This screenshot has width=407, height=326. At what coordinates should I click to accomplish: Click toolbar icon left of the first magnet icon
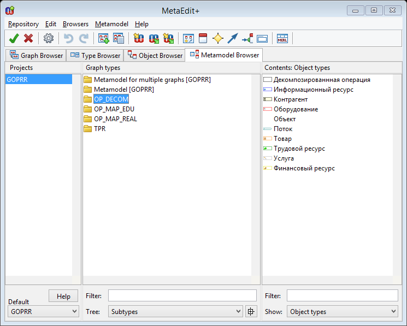119,38
